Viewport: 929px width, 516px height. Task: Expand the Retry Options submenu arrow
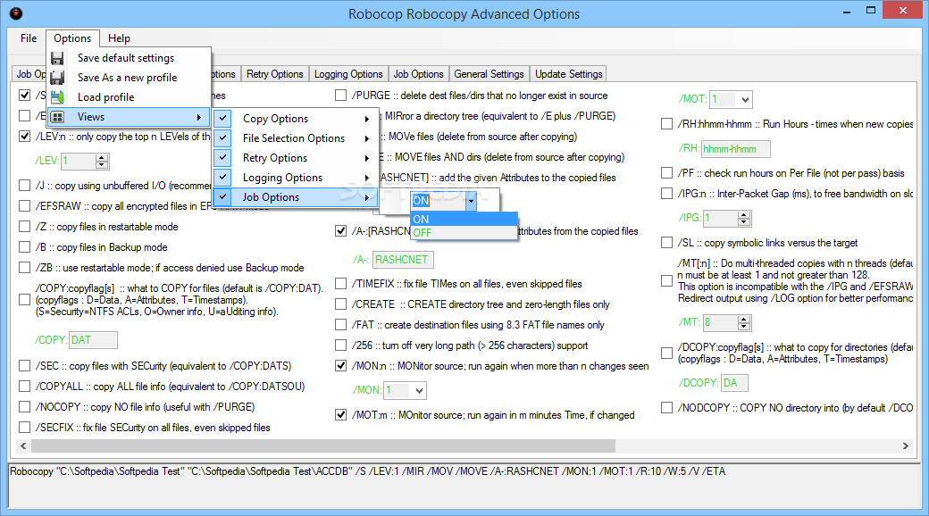point(367,158)
